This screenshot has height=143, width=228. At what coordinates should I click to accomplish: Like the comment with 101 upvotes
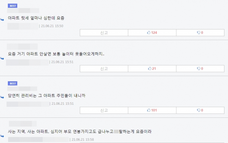coord(152,110)
